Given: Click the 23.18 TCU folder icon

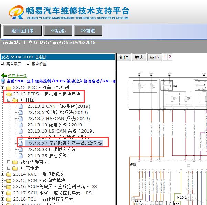Looking at the screenshot, I should (x=9, y=199).
